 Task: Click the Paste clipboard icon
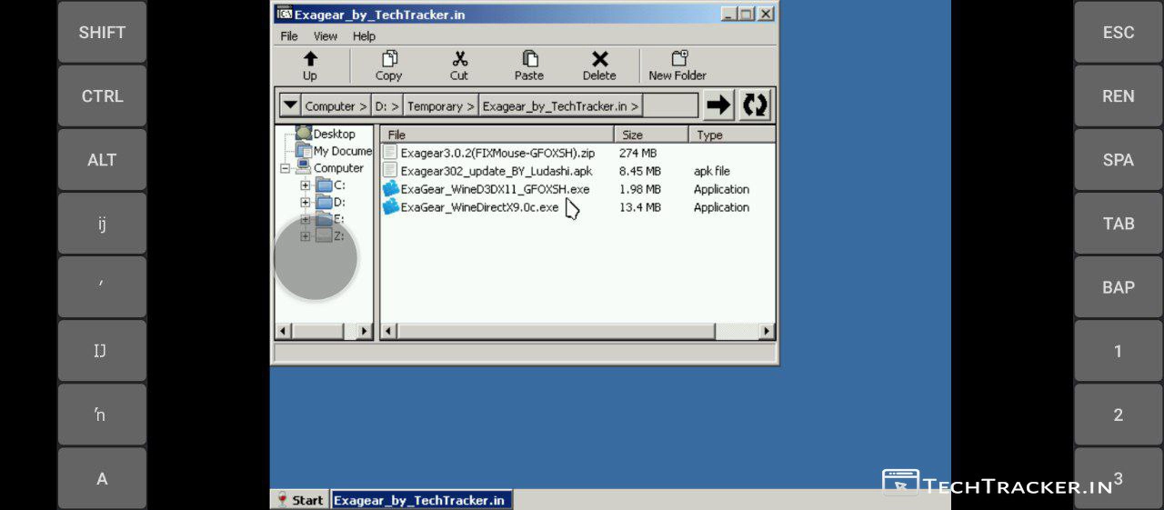pos(529,60)
